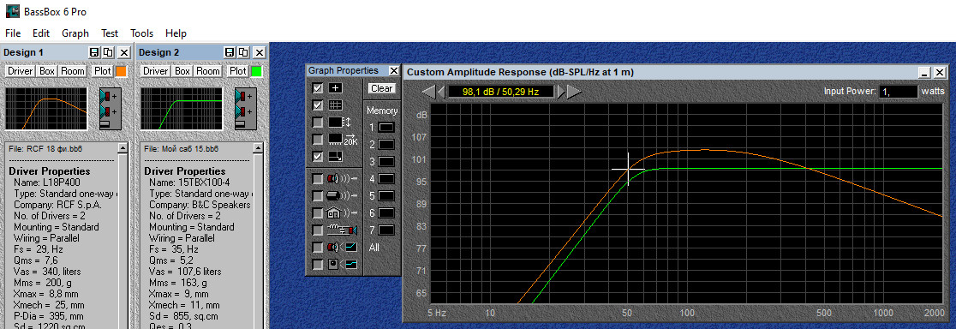Click Design 1 properties scrollbar up arrow
Image resolution: width=956 pixels, height=329 pixels.
[122, 148]
